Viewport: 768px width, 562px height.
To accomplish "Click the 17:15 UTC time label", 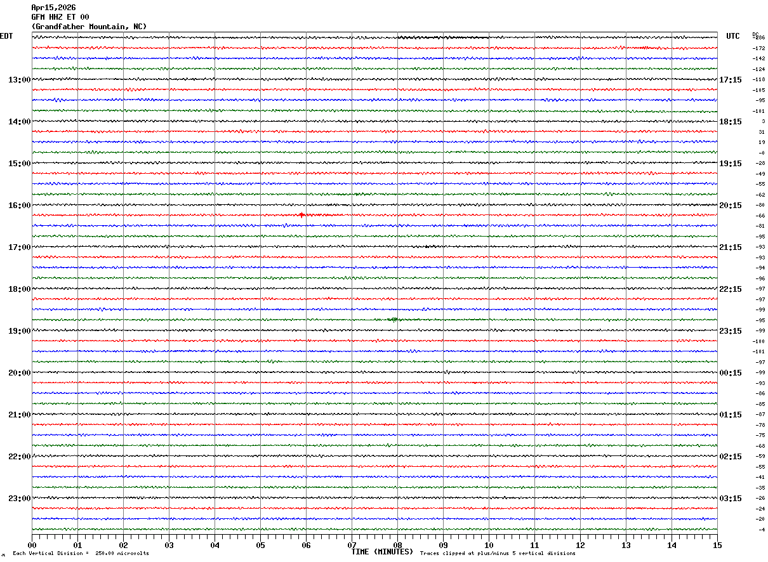I will (x=730, y=80).
